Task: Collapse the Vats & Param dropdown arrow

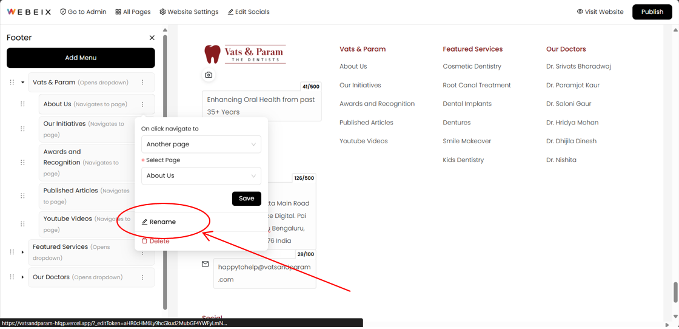Action: pyautogui.click(x=23, y=83)
